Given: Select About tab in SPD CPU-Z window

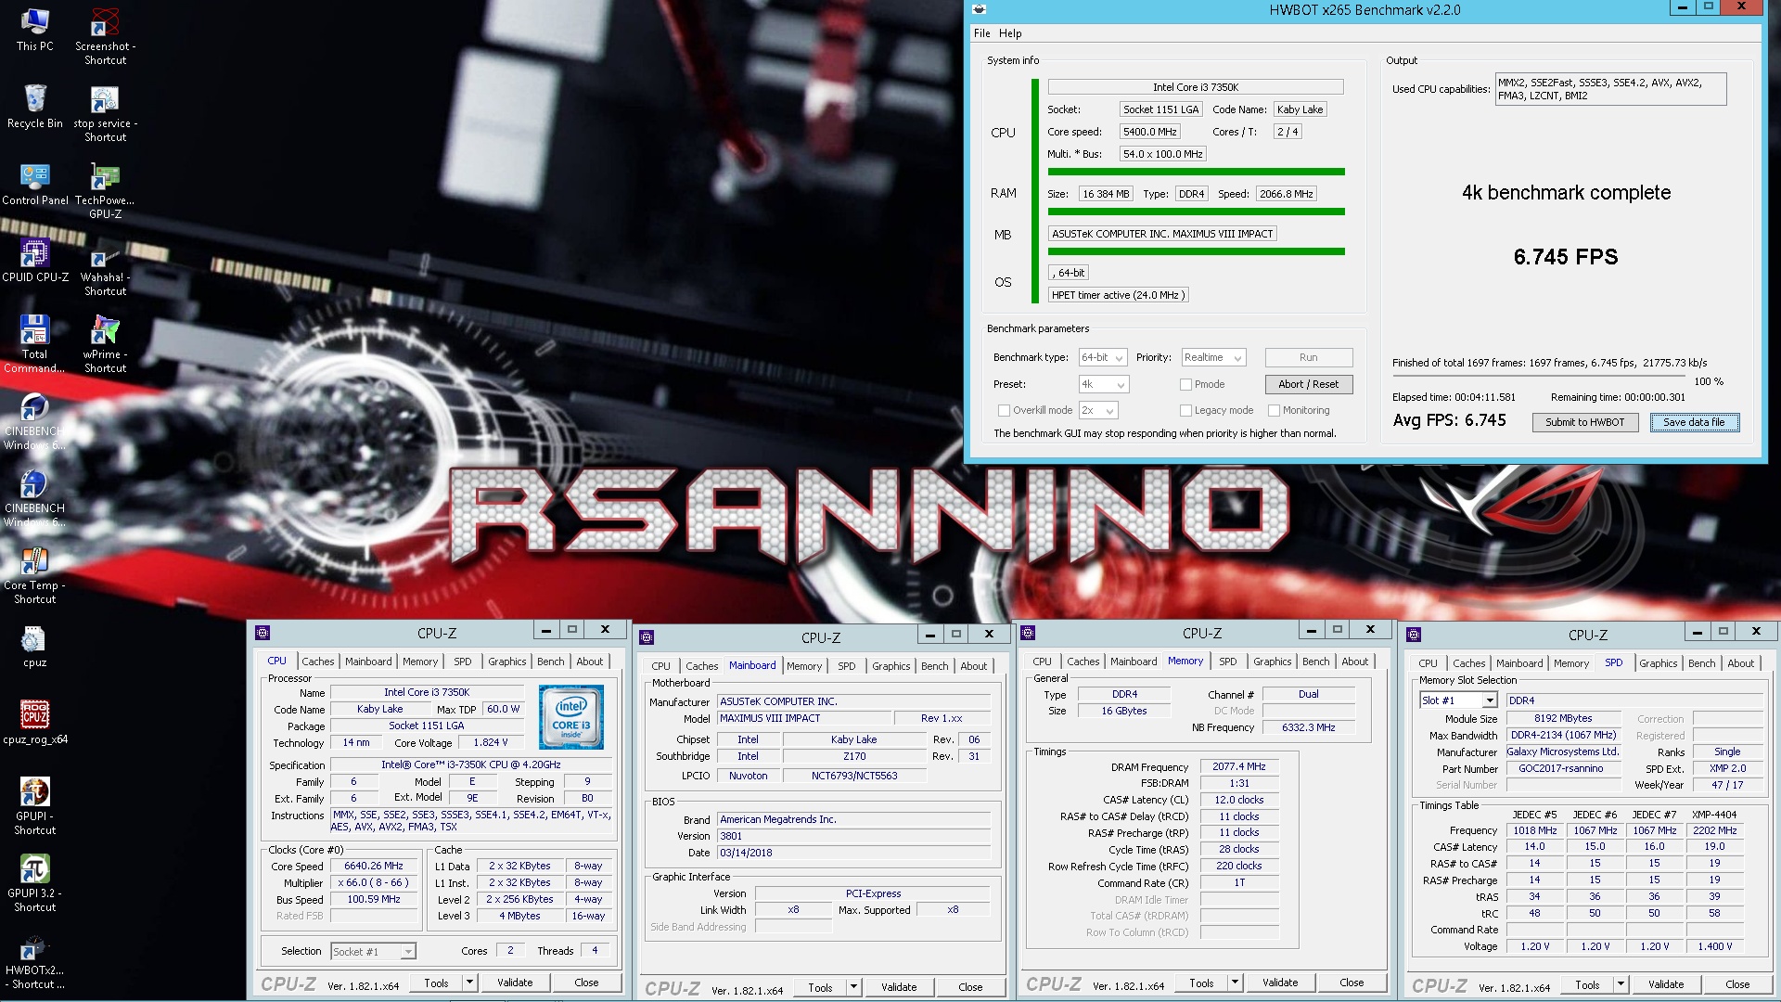Looking at the screenshot, I should click(1740, 663).
